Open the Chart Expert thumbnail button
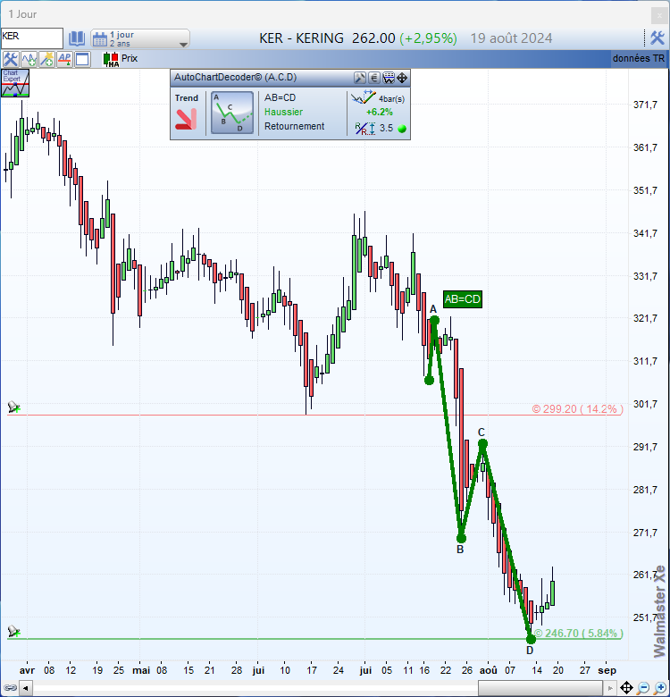This screenshot has height=697, width=670. tap(15, 83)
